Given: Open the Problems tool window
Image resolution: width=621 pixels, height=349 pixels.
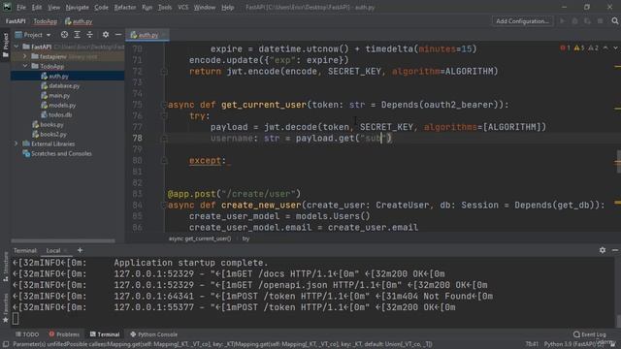Looking at the screenshot, I should coord(64,334).
